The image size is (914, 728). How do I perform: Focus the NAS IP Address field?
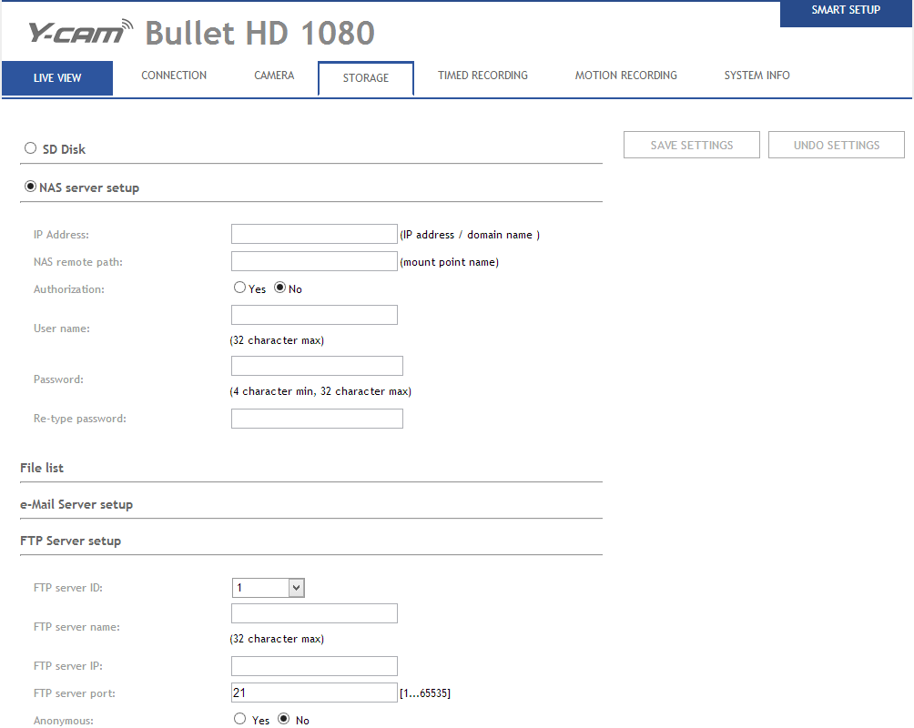[314, 234]
